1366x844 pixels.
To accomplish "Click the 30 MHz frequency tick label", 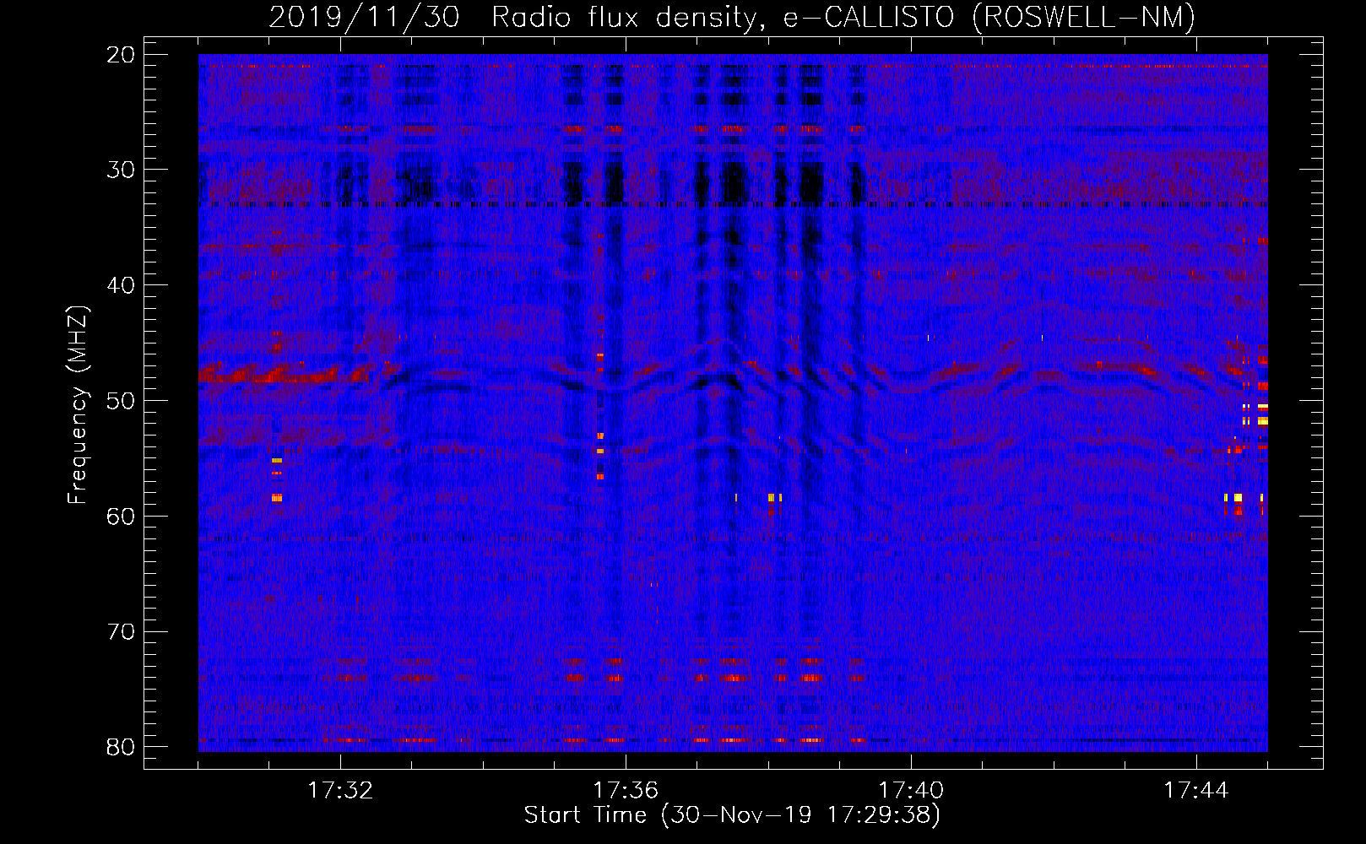I will click(122, 170).
